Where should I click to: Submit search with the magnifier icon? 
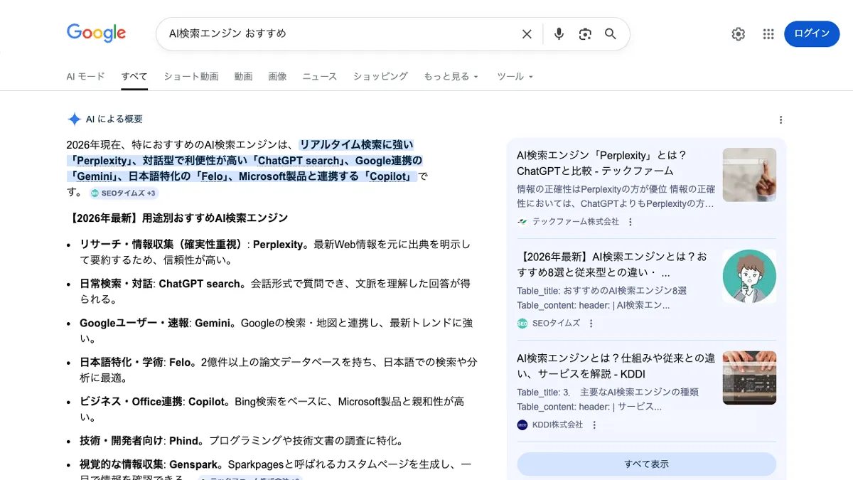pos(611,34)
